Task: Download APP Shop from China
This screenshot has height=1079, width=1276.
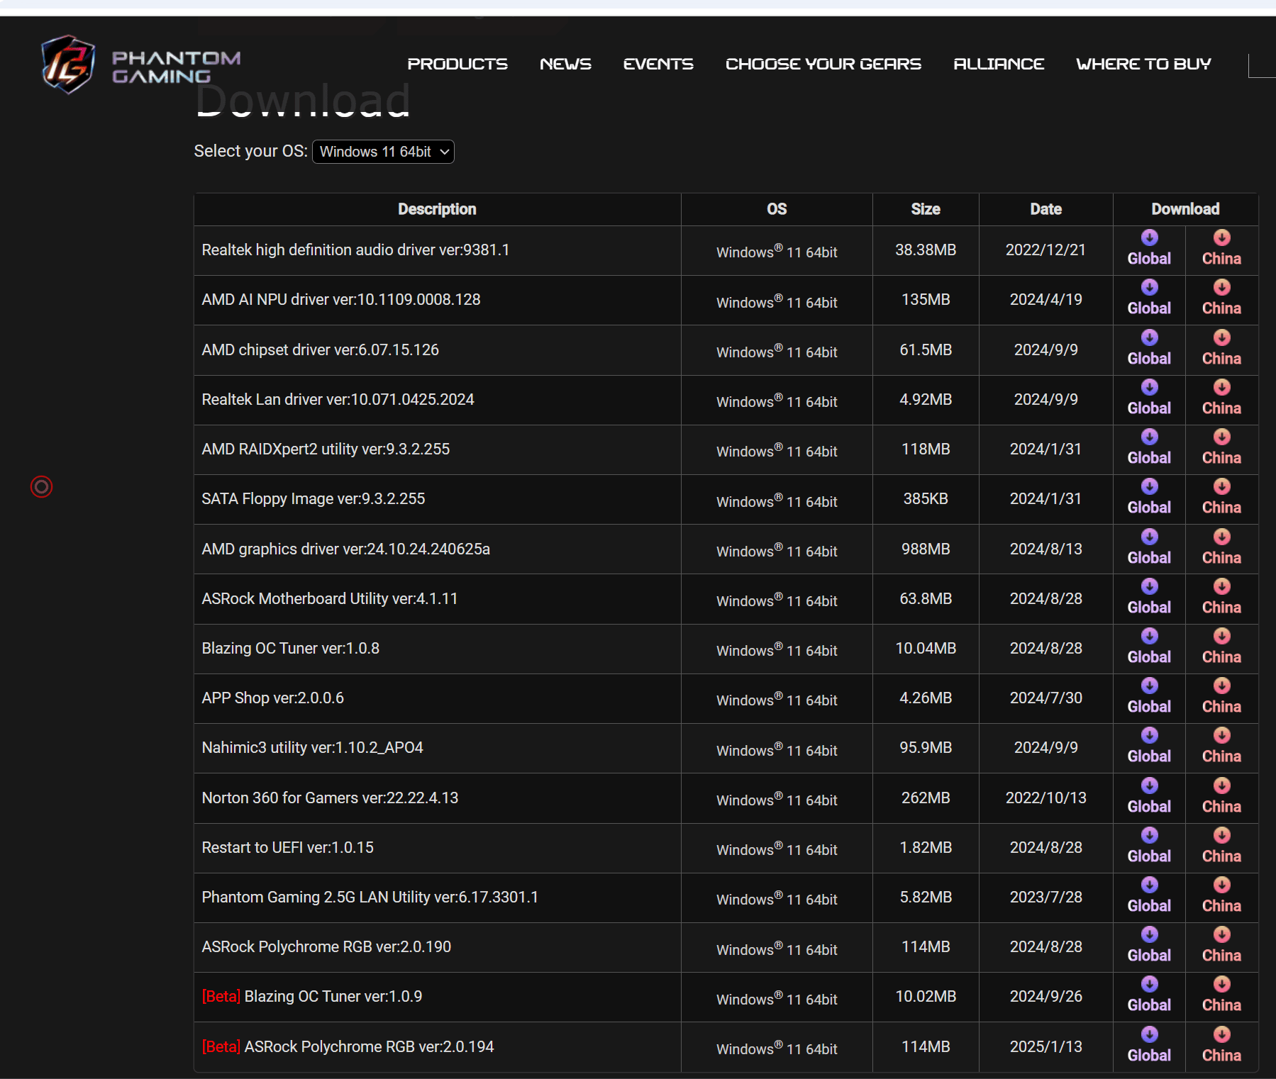Action: click(1221, 697)
